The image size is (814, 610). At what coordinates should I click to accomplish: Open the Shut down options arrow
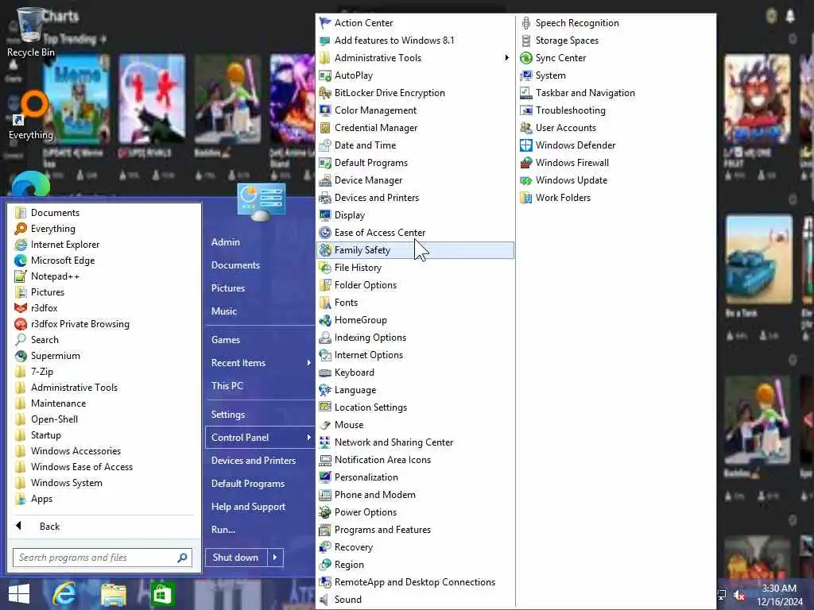[275, 558]
